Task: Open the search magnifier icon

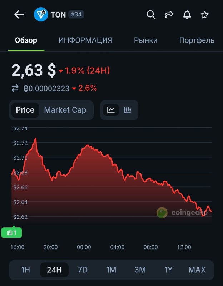Action: [x=151, y=15]
